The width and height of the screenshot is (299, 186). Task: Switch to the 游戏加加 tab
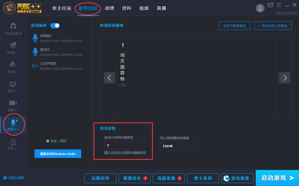point(88,8)
